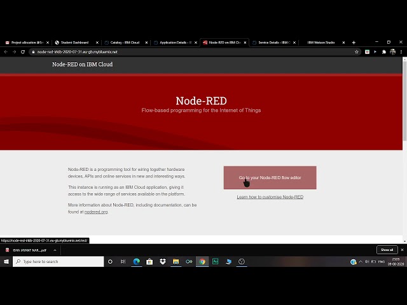
Task: Expand the downloaded PDF options chevron
Action: point(55,250)
